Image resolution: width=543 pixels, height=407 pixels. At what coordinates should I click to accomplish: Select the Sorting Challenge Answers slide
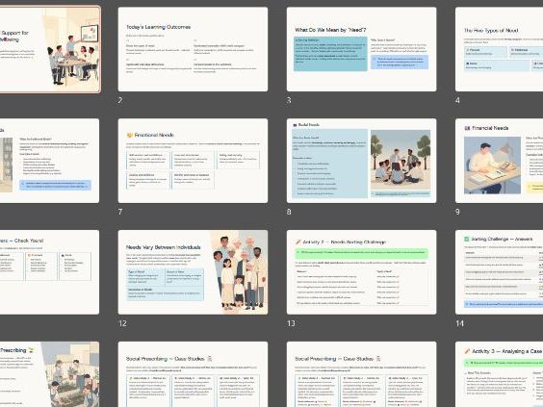499,272
